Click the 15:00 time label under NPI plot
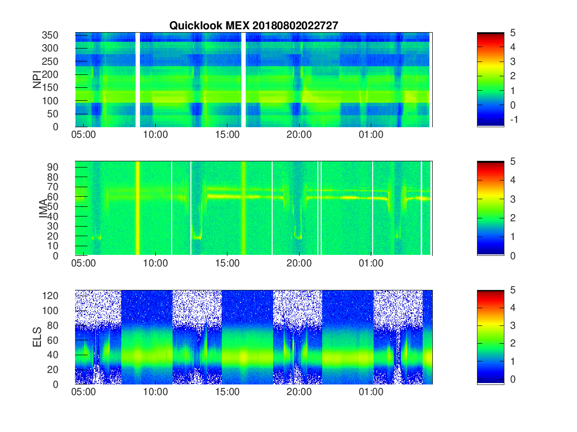This screenshot has width=577, height=432. (227, 135)
